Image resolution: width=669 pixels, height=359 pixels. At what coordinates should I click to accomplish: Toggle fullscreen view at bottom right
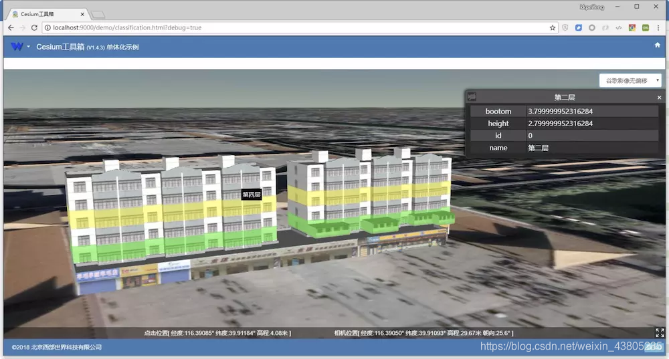[660, 332]
